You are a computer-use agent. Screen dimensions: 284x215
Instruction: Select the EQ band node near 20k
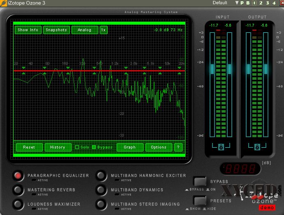(179, 71)
